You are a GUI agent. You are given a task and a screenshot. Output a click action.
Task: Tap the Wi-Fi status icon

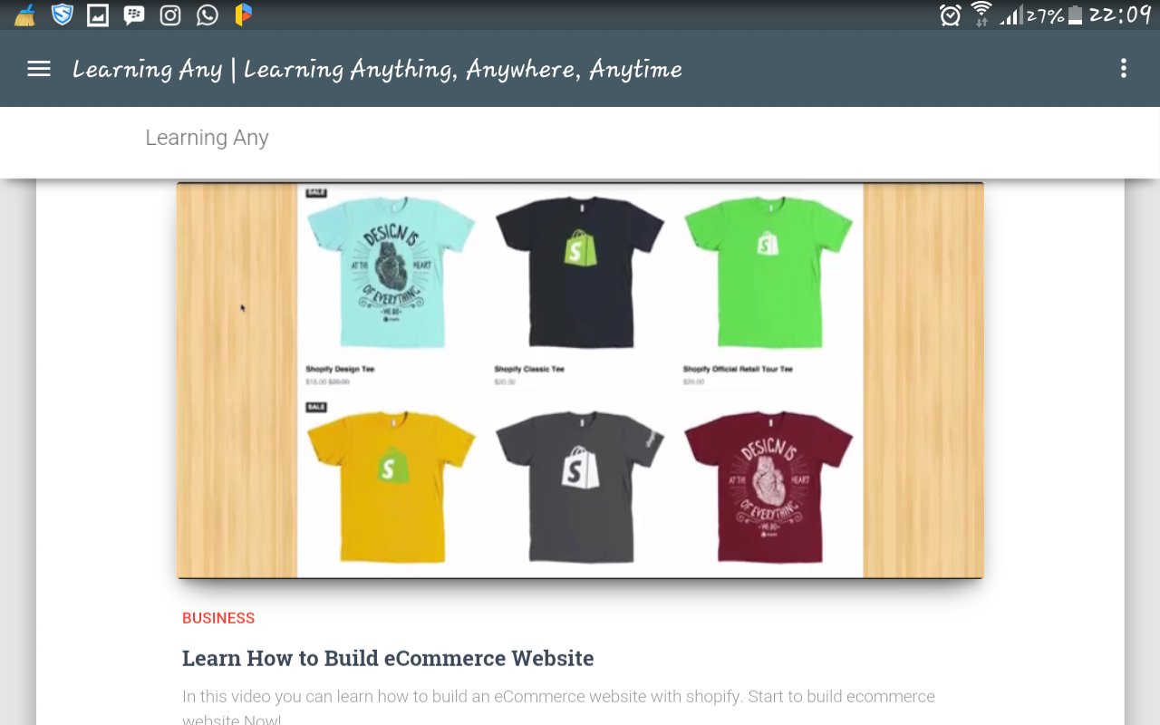pos(981,14)
